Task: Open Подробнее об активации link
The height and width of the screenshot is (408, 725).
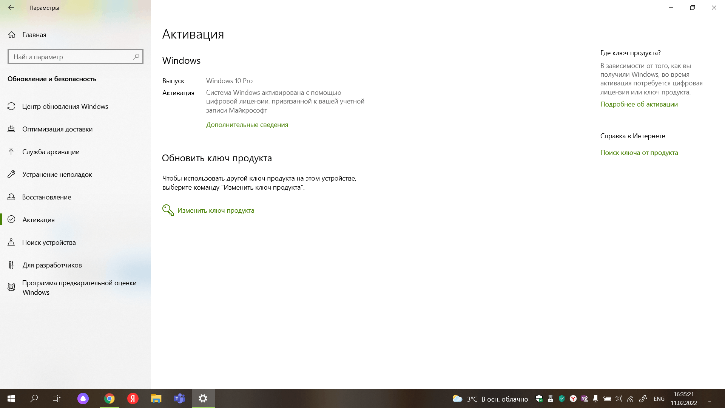Action: [639, 104]
